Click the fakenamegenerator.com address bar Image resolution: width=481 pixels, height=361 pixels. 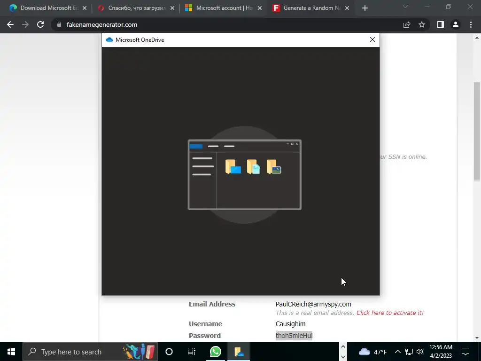click(227, 24)
